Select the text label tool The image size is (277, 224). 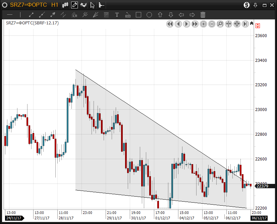(x=117, y=15)
